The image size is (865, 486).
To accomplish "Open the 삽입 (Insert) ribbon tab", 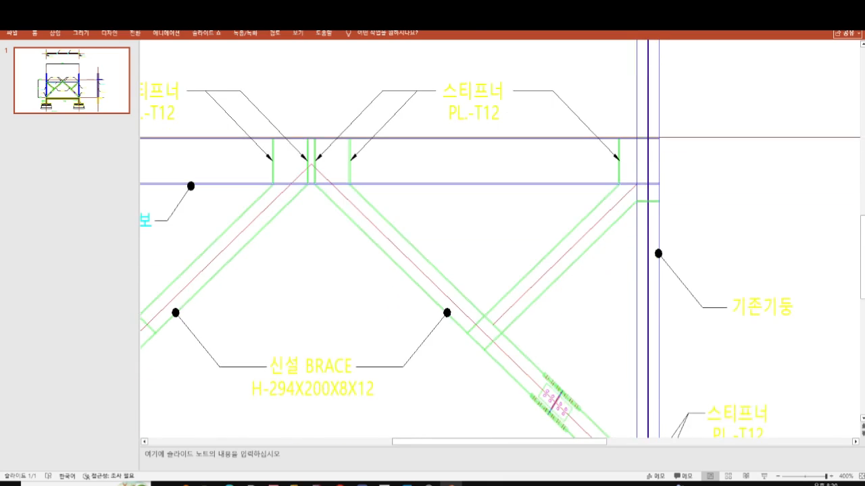I will 55,33.
